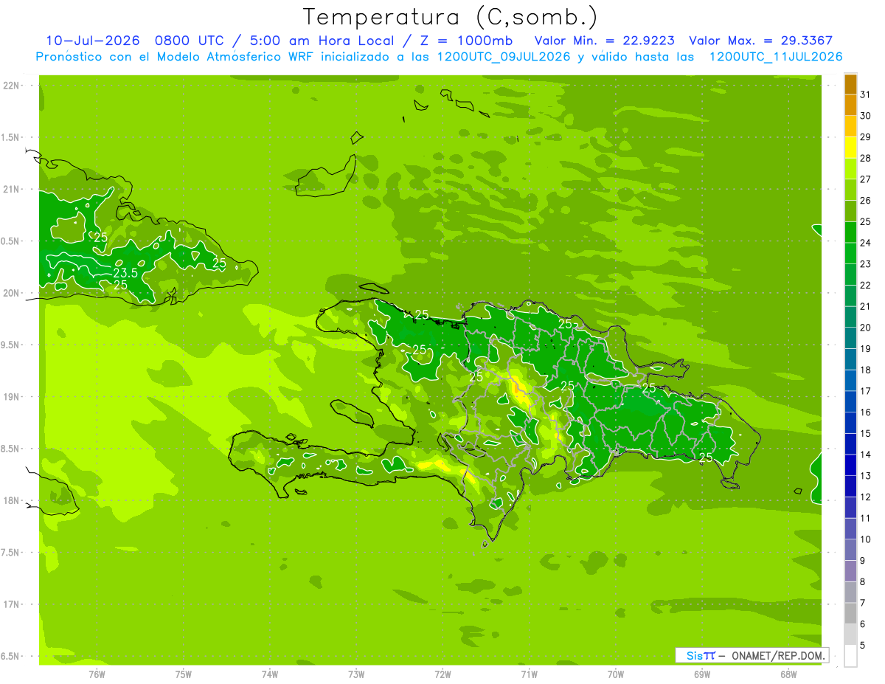
Task: Select the '0.5N' latitude axis label
Action: (x=10, y=241)
